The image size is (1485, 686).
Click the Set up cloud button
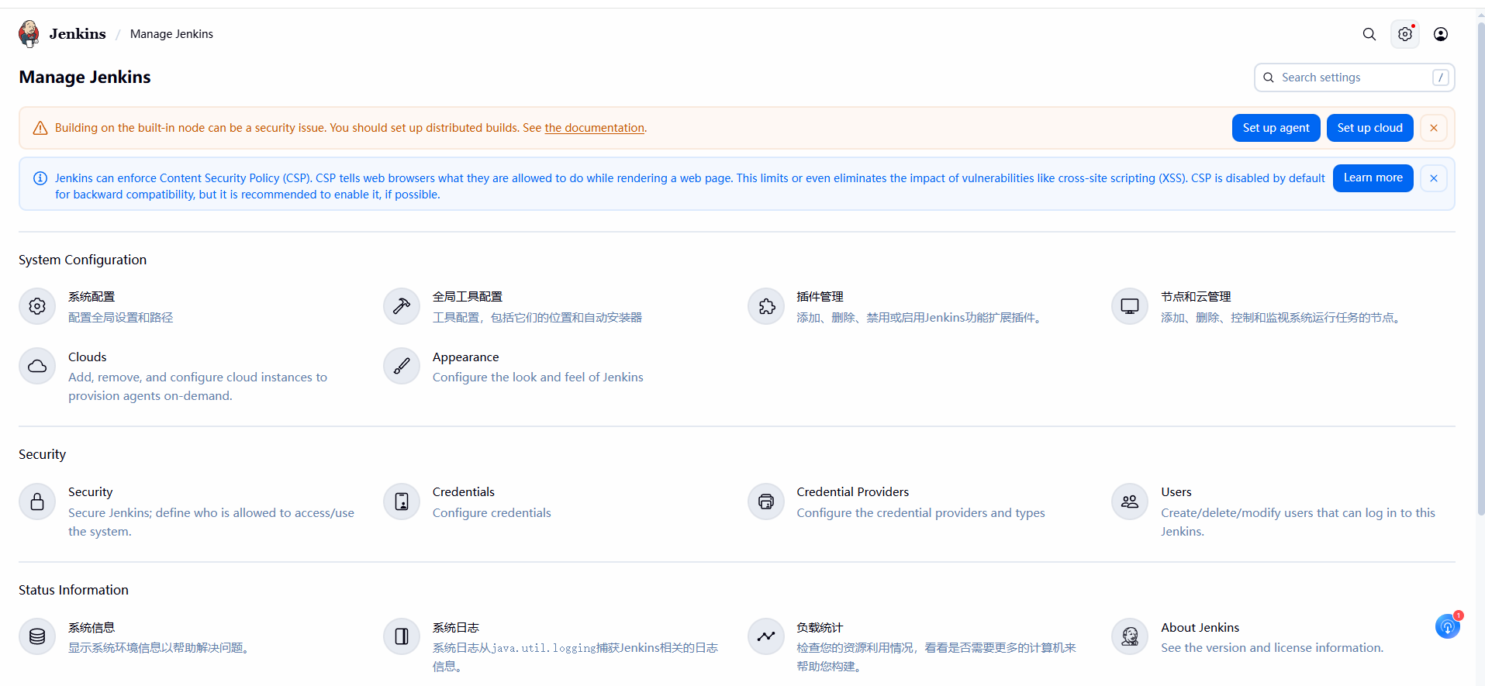coord(1369,128)
